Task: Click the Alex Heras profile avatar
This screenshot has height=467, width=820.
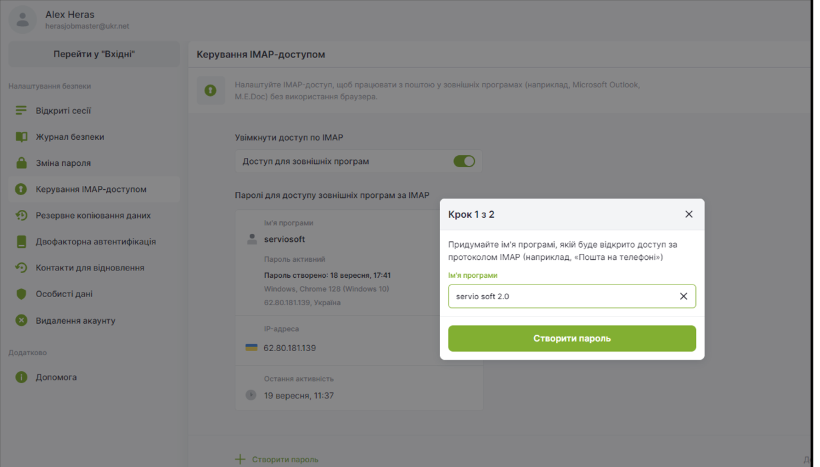Action: tap(23, 19)
